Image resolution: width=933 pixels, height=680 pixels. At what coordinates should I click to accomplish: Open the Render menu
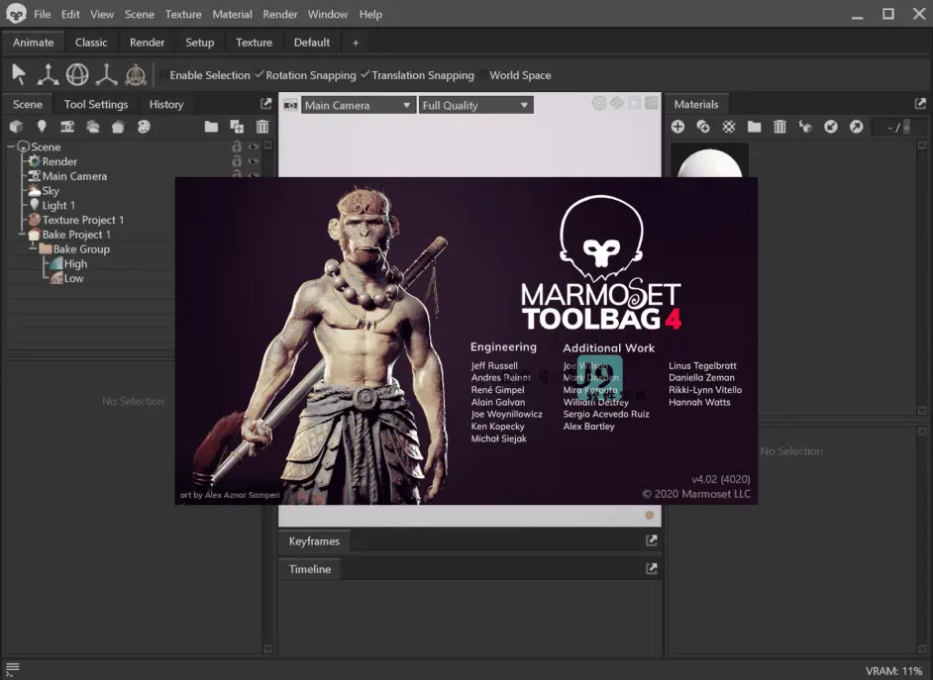pos(280,14)
